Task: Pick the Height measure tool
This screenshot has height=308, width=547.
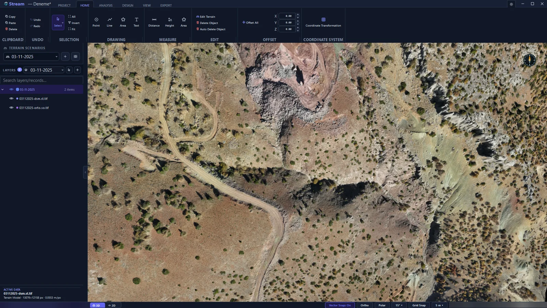Action: pyautogui.click(x=170, y=22)
